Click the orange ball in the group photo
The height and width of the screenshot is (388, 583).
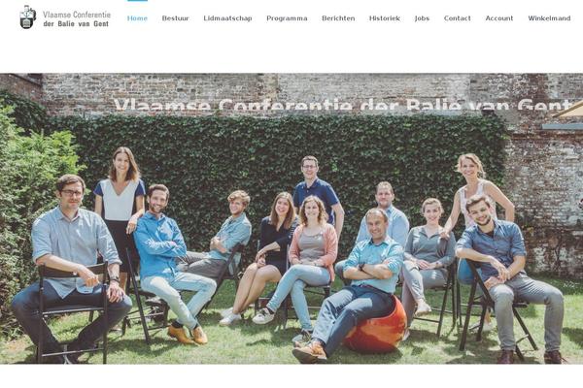coord(375,327)
